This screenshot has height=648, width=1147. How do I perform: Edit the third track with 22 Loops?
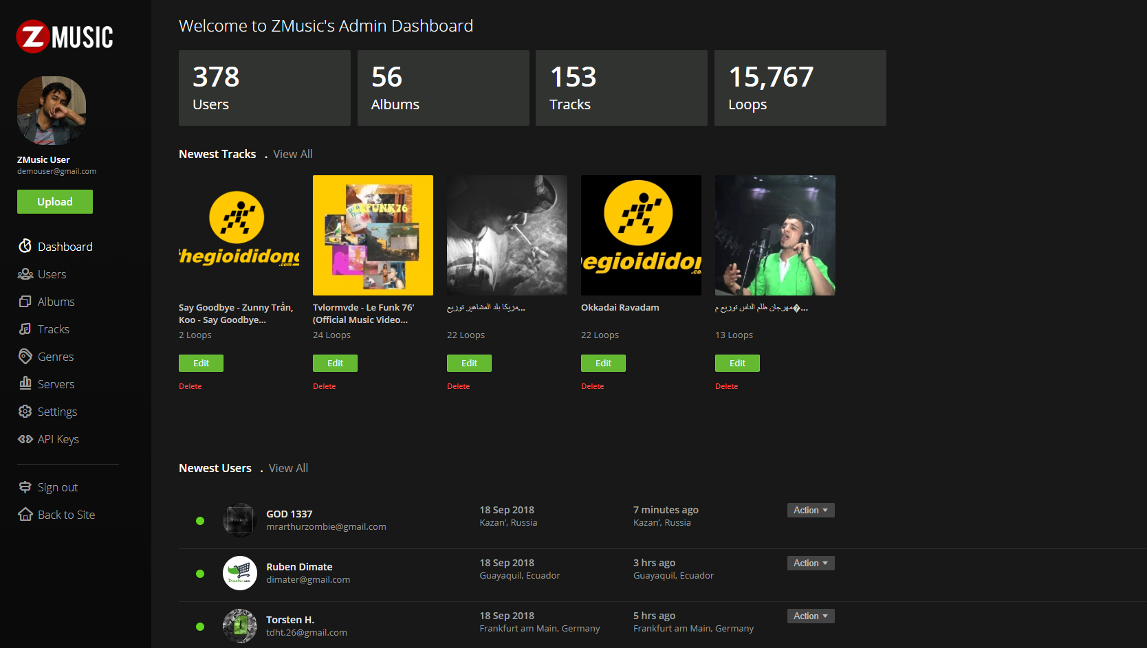tap(469, 363)
